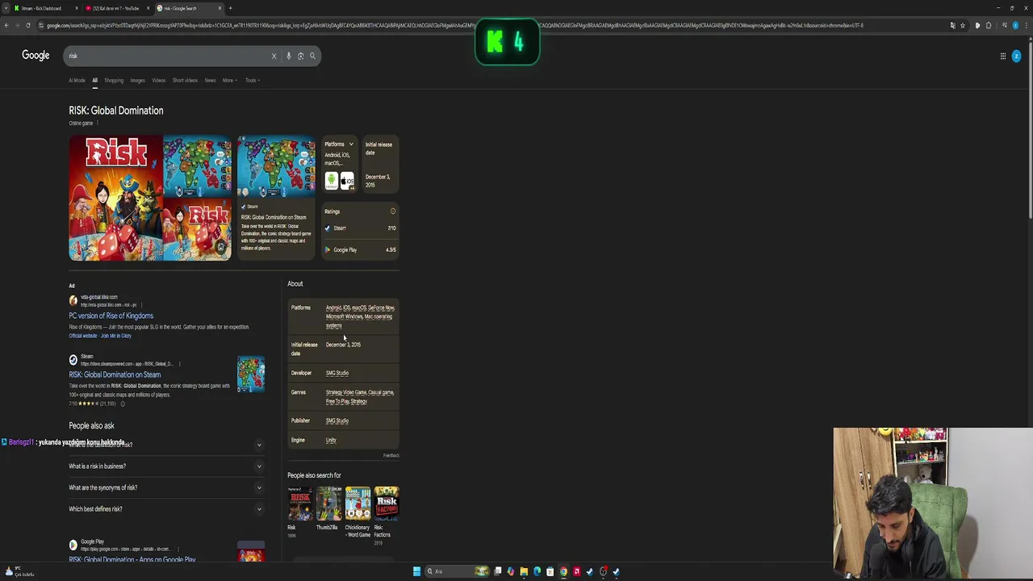The image size is (1033, 581).
Task: Close the YouTube tab
Action: pyautogui.click(x=148, y=8)
